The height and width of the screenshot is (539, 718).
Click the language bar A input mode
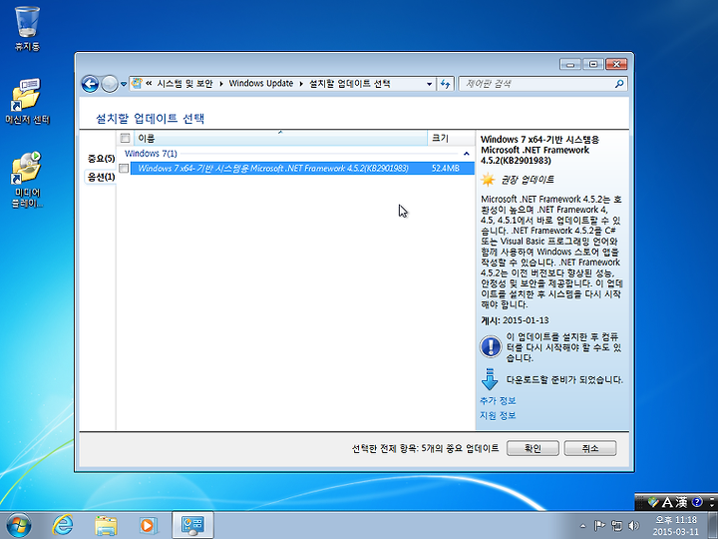click(667, 502)
